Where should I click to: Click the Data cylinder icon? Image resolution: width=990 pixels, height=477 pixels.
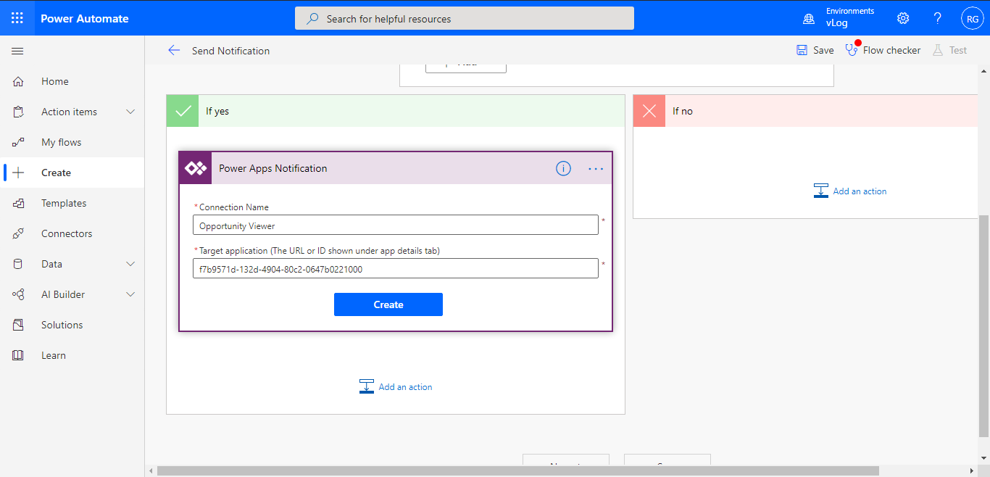tap(19, 264)
